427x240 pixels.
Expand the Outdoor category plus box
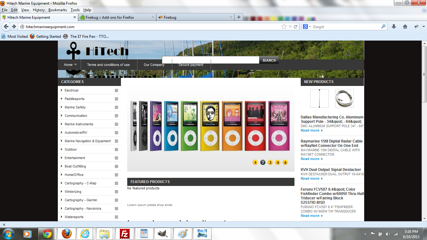point(116,149)
